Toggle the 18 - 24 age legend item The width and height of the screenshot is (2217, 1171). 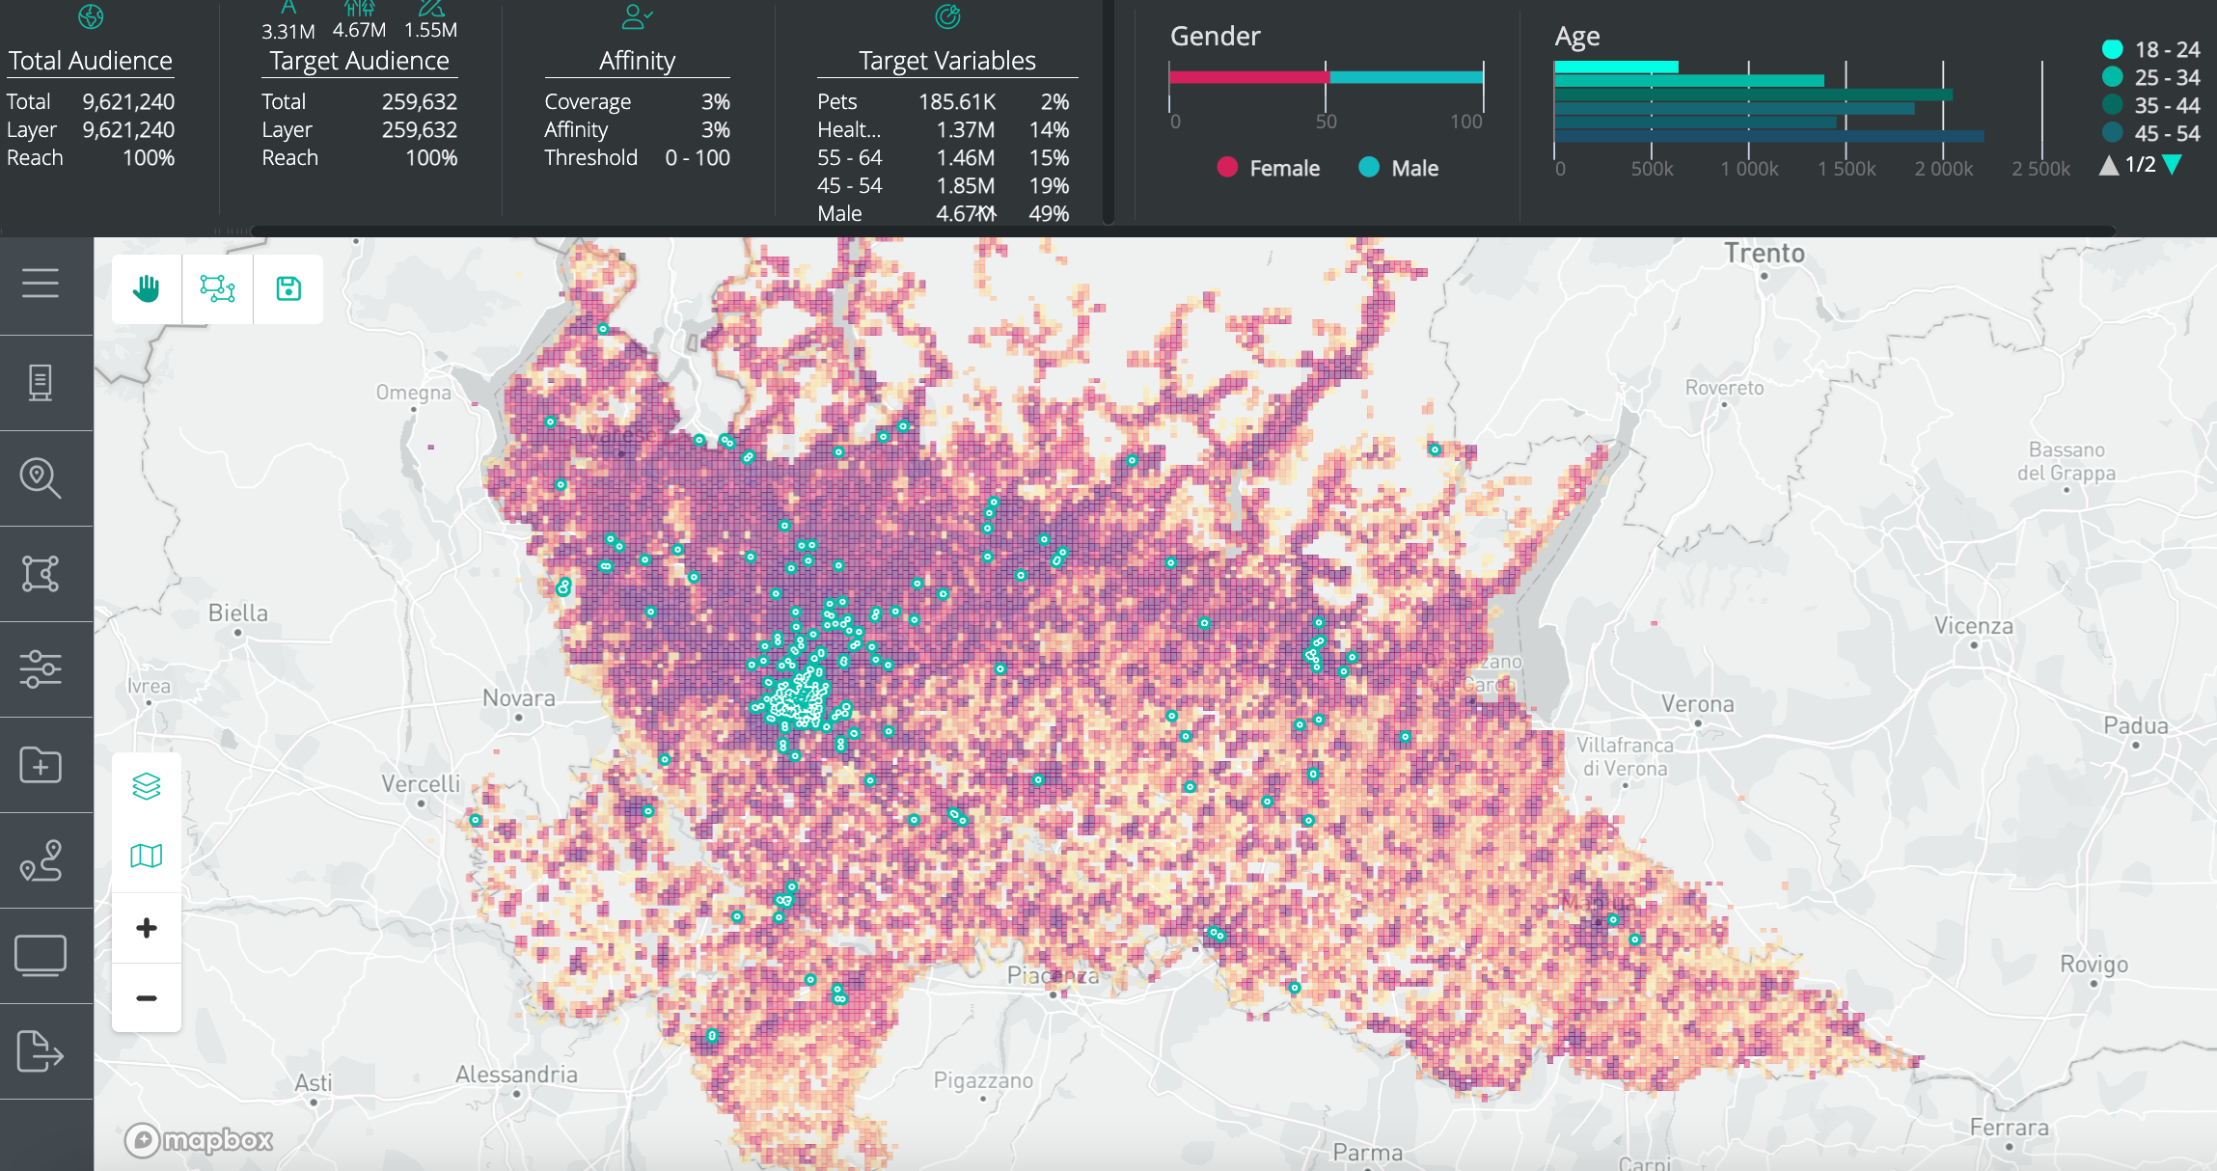(x=2150, y=49)
